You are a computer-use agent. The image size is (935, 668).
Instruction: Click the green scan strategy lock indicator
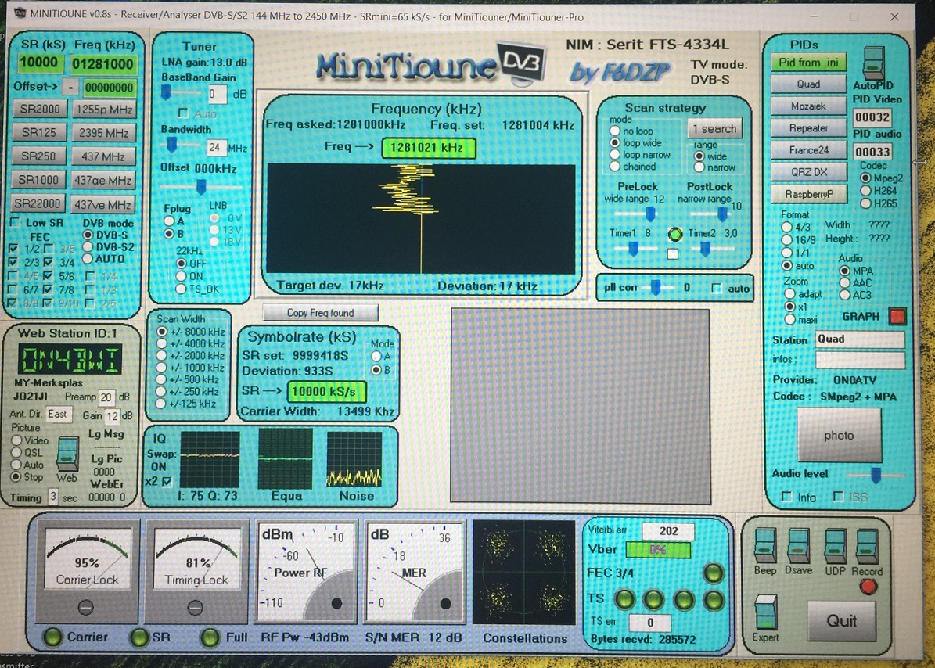coord(675,234)
